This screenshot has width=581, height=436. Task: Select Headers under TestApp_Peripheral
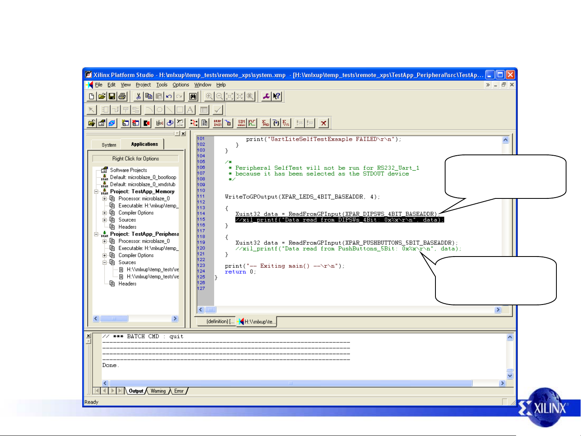[127, 284]
